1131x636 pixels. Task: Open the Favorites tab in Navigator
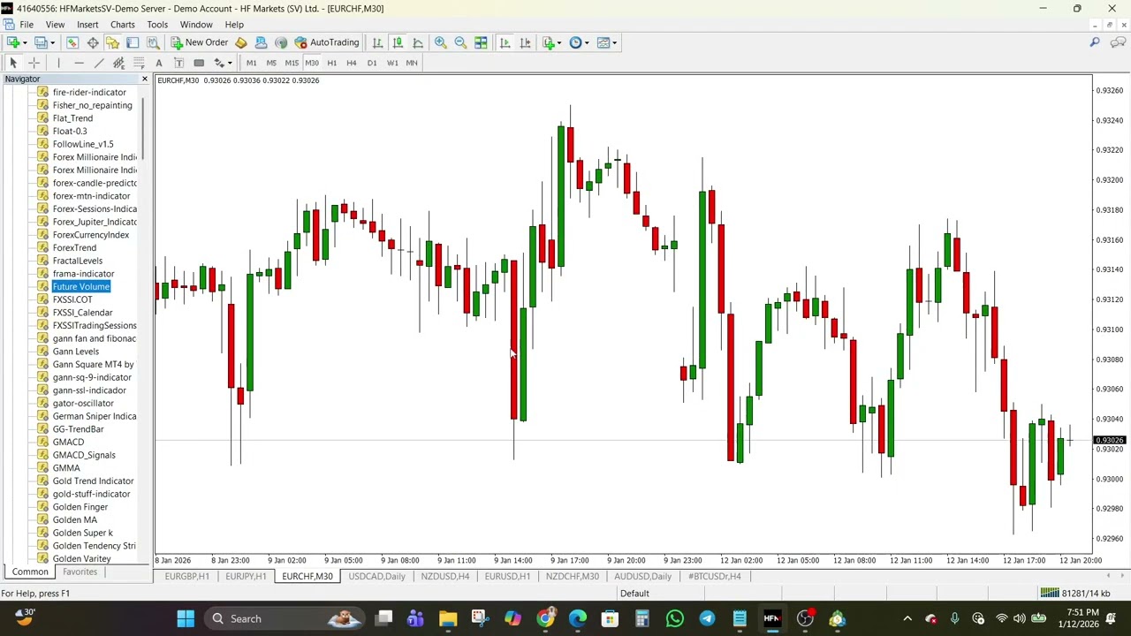coord(80,572)
